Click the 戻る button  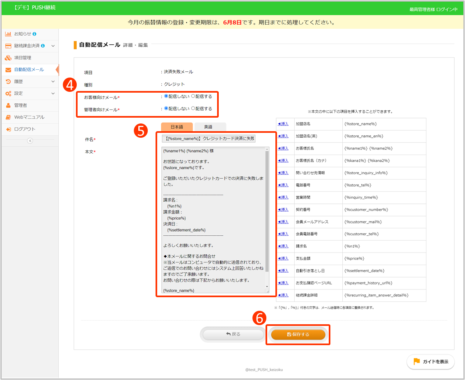[233, 334]
